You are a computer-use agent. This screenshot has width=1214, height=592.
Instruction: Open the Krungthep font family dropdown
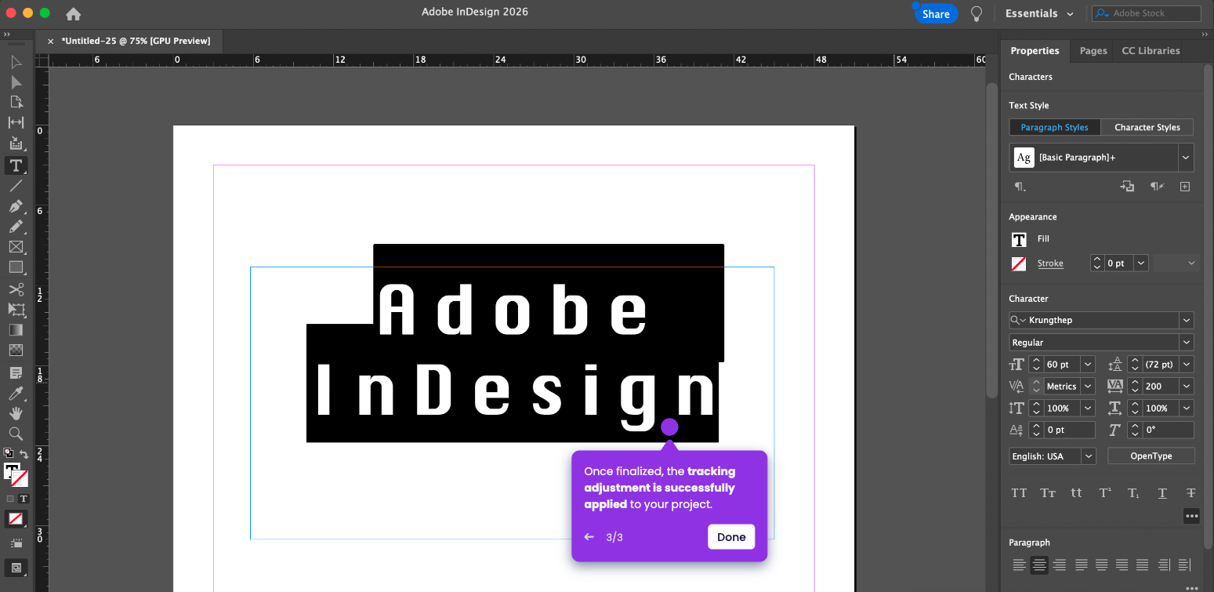[1187, 320]
